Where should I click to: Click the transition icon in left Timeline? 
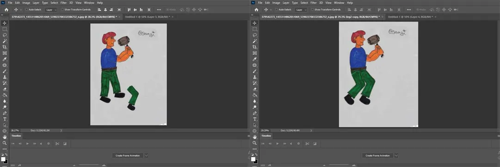coord(65,143)
